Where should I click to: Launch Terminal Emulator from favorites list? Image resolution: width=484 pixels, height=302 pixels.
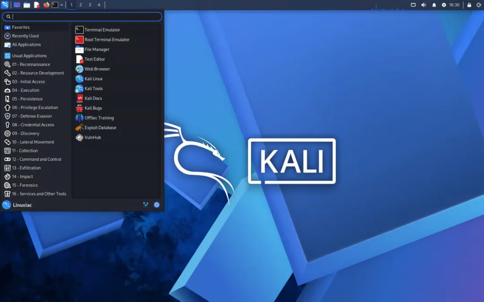tap(117, 30)
